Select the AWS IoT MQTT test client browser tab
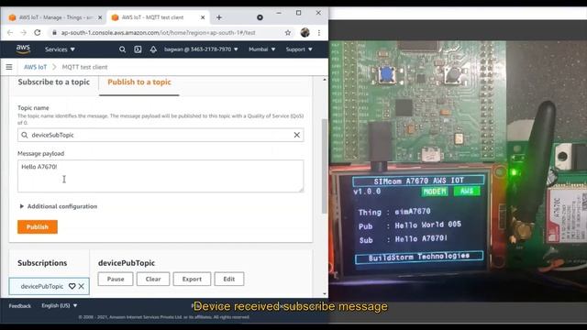The width and height of the screenshot is (587, 330). 157,17
